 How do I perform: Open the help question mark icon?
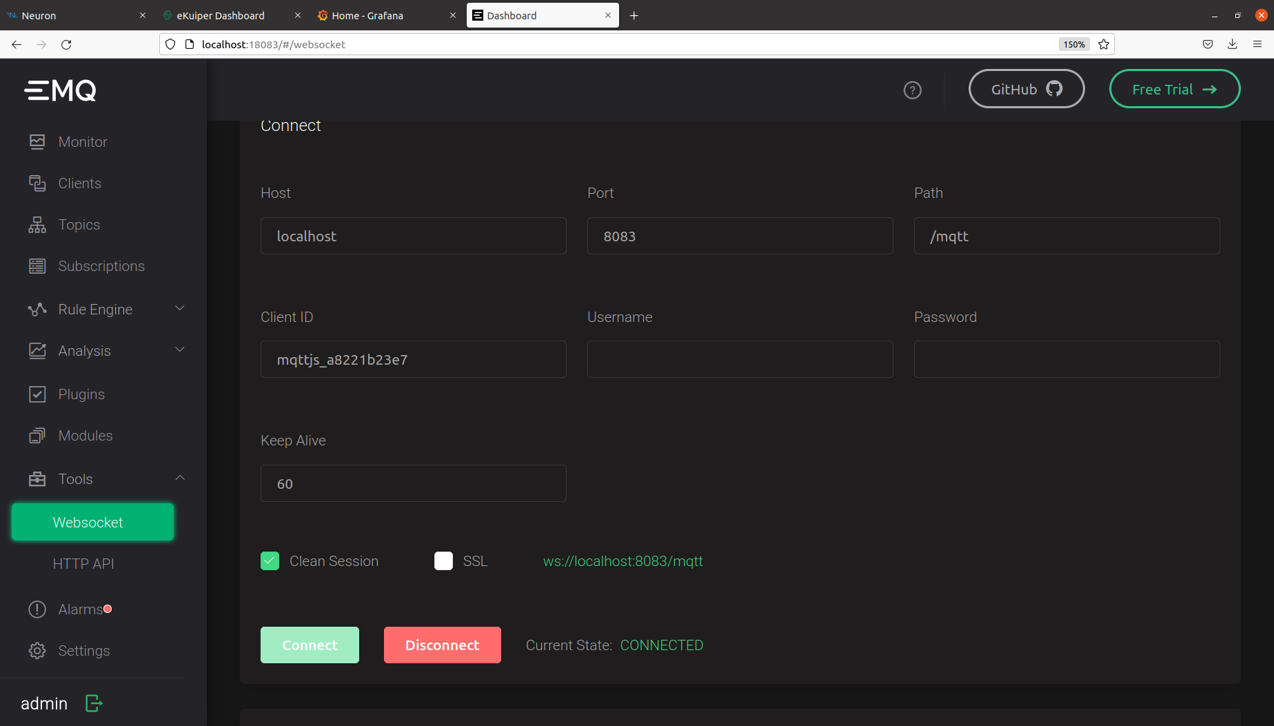coord(913,90)
